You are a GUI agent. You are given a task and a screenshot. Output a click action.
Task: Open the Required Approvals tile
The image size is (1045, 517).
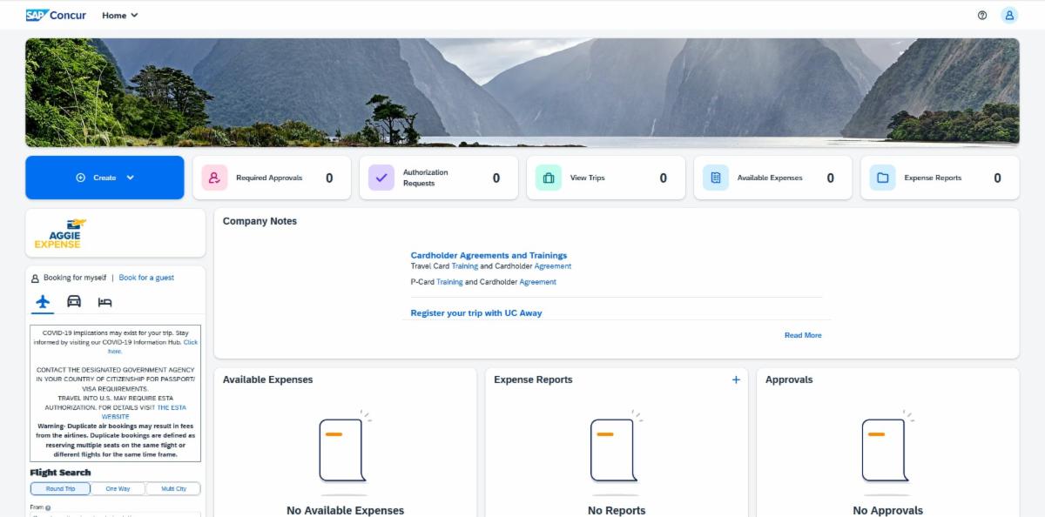pyautogui.click(x=271, y=178)
